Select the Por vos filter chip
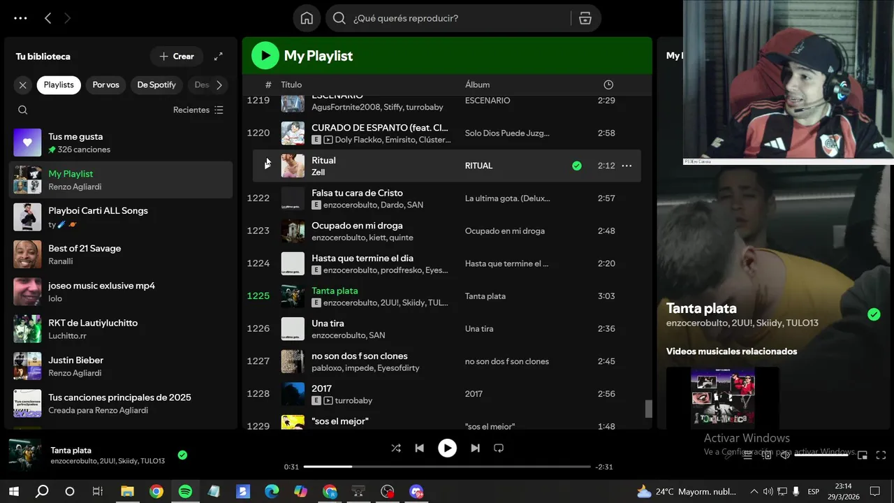The width and height of the screenshot is (894, 503). coord(105,85)
